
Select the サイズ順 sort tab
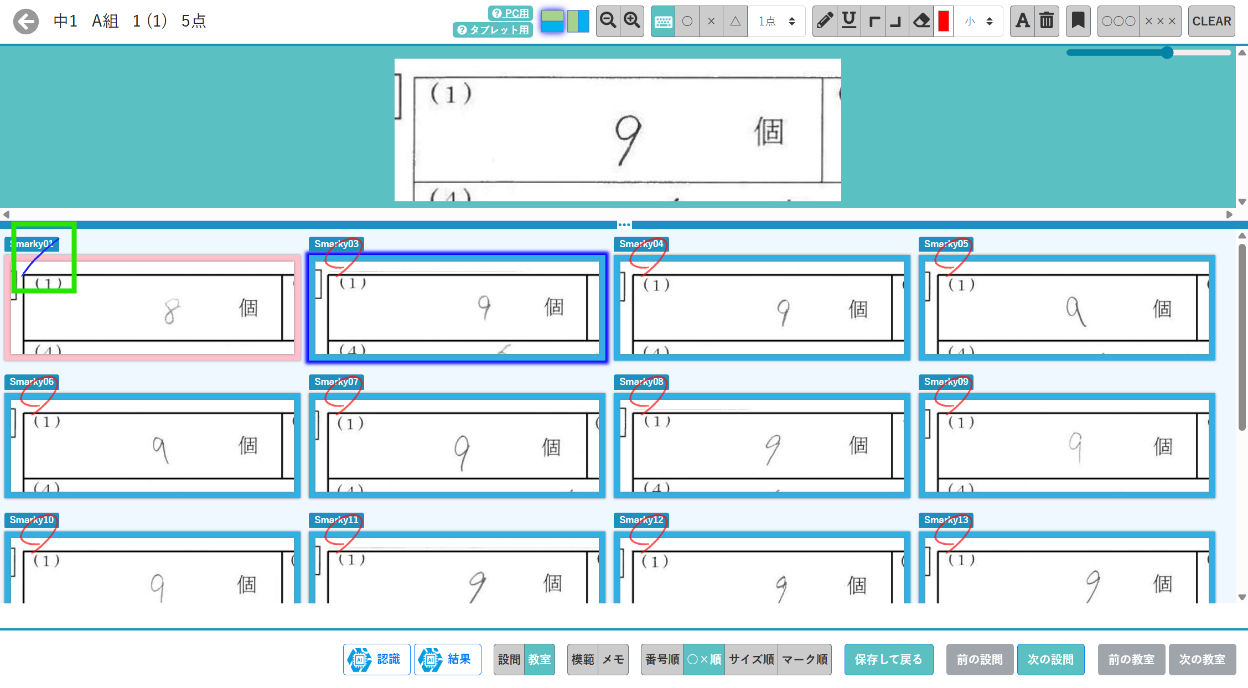tap(751, 659)
